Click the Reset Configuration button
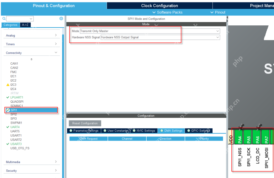Viewport: 274px width, 178px height. click(85, 123)
